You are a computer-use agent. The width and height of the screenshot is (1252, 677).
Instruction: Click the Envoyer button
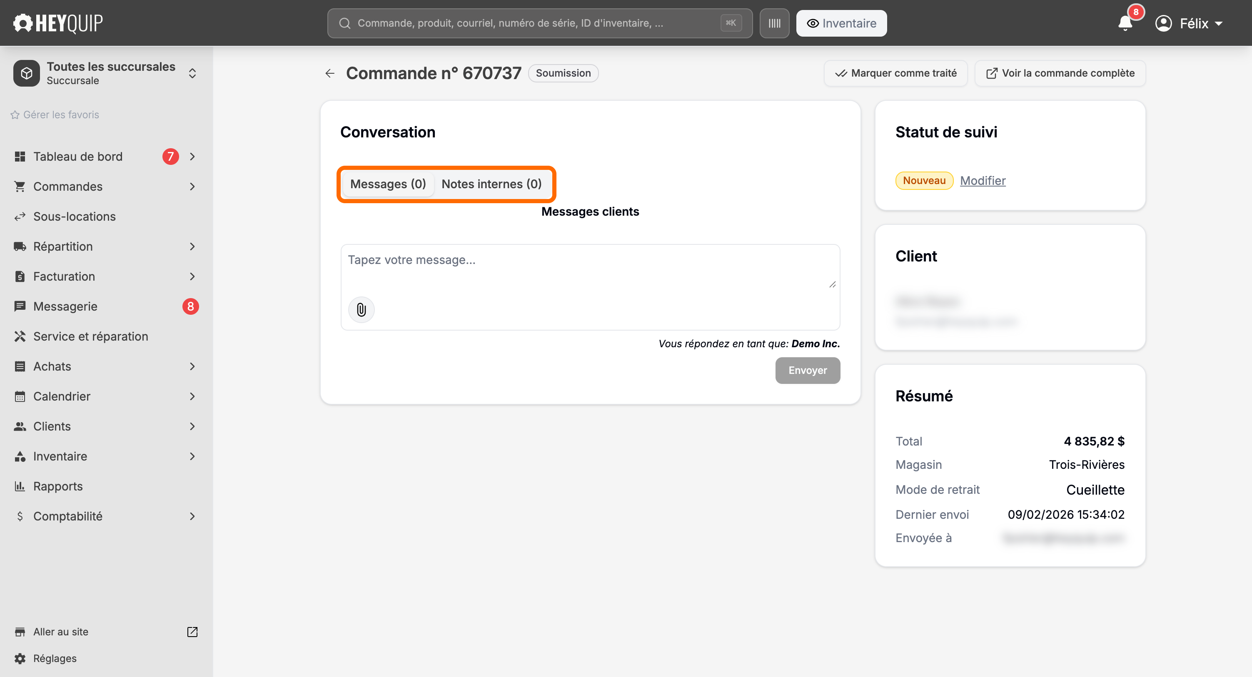(807, 370)
